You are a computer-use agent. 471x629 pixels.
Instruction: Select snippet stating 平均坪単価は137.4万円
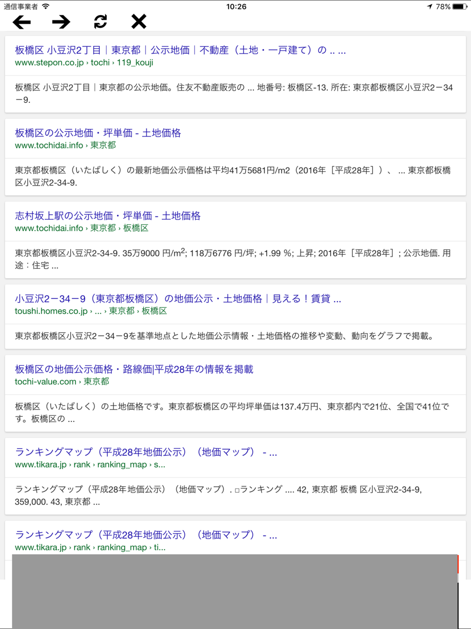(x=232, y=413)
